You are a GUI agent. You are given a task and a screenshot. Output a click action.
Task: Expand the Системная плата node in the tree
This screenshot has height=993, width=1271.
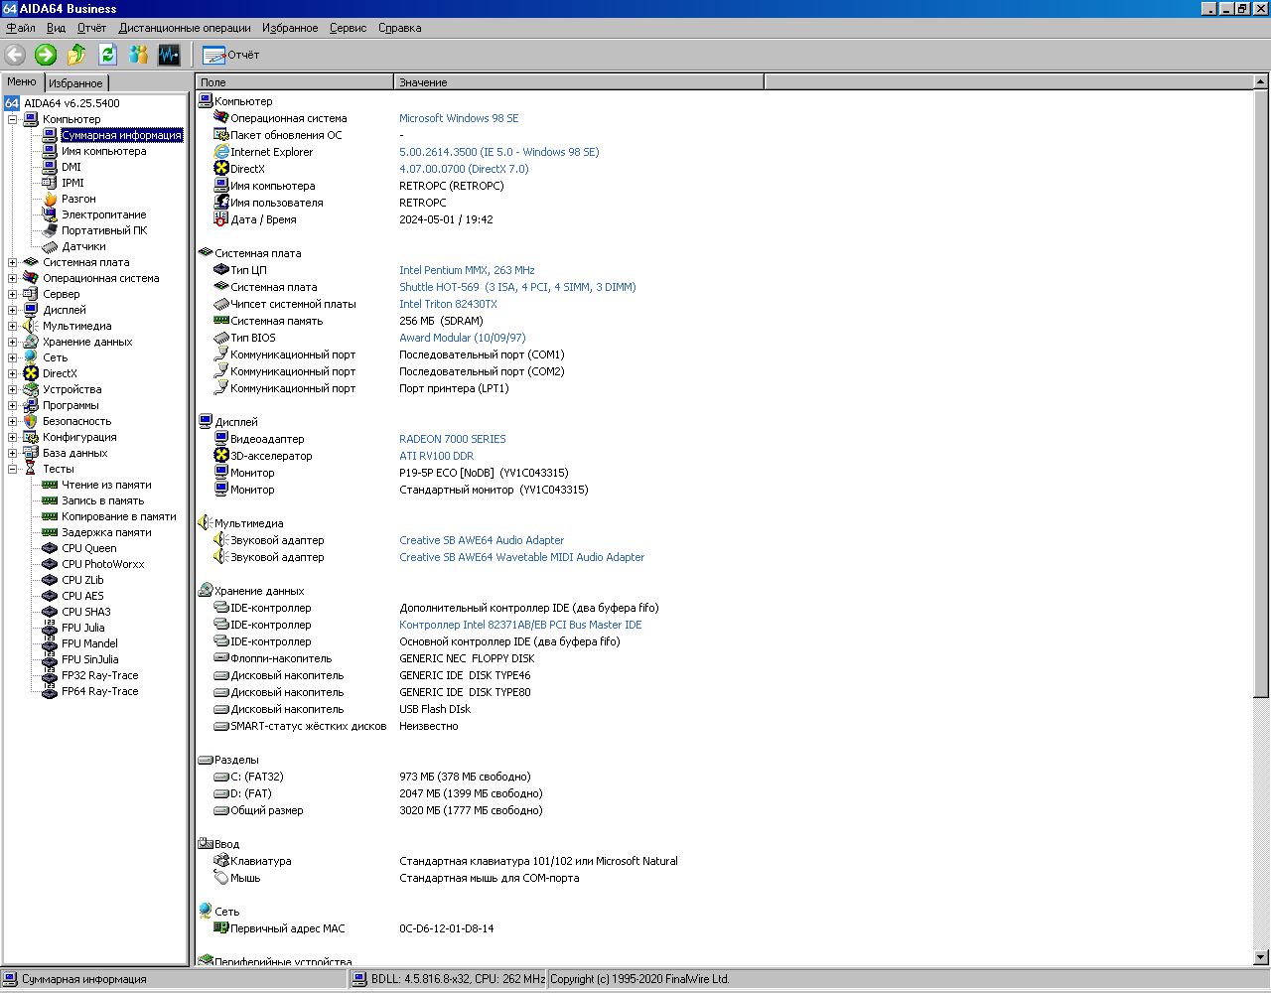click(12, 262)
